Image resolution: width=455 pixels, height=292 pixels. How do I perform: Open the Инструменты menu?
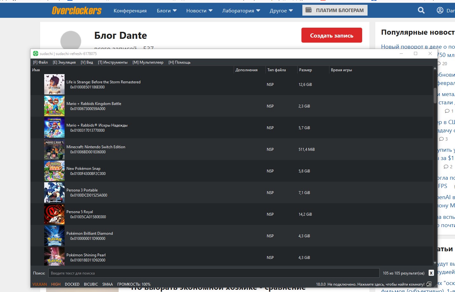113,62
